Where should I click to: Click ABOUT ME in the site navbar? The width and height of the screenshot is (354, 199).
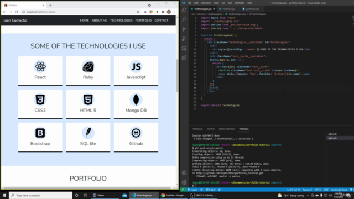pyautogui.click(x=100, y=20)
